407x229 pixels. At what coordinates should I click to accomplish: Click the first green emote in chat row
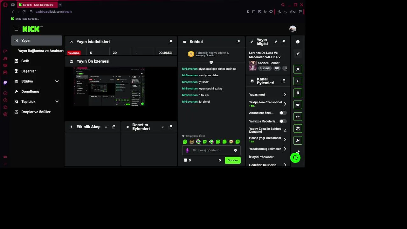tap(185, 142)
